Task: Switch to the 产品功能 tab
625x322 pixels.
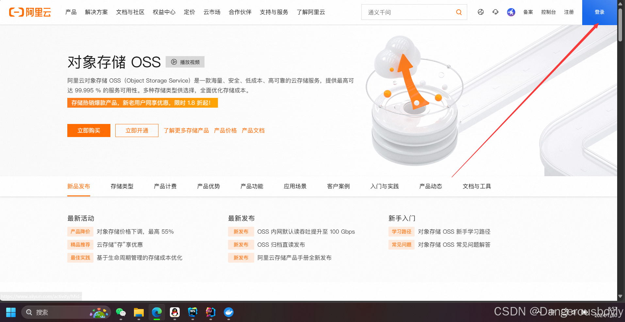Action: pos(251,186)
